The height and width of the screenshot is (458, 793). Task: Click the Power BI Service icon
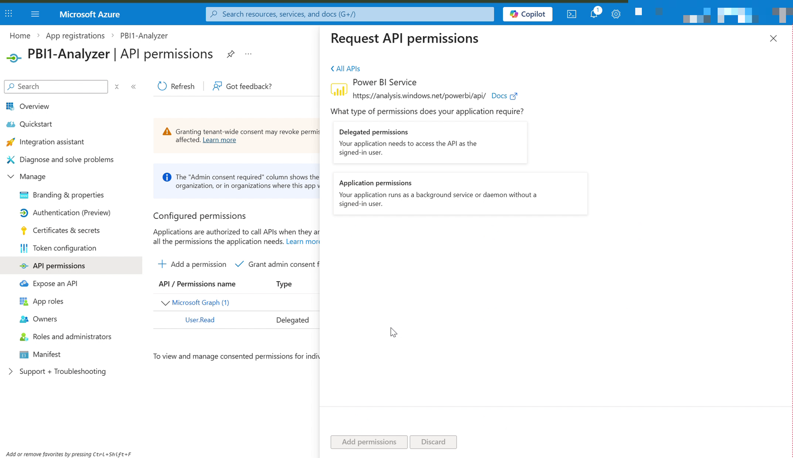(x=339, y=90)
